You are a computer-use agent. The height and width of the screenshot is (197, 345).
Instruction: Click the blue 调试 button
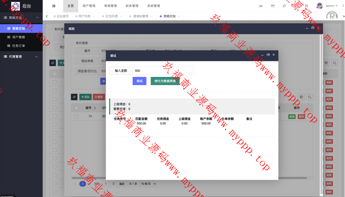(139, 81)
